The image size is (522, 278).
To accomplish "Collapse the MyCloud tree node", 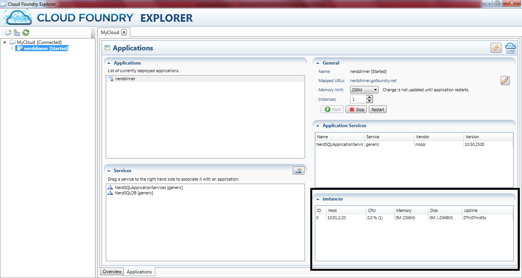I will coord(4,42).
